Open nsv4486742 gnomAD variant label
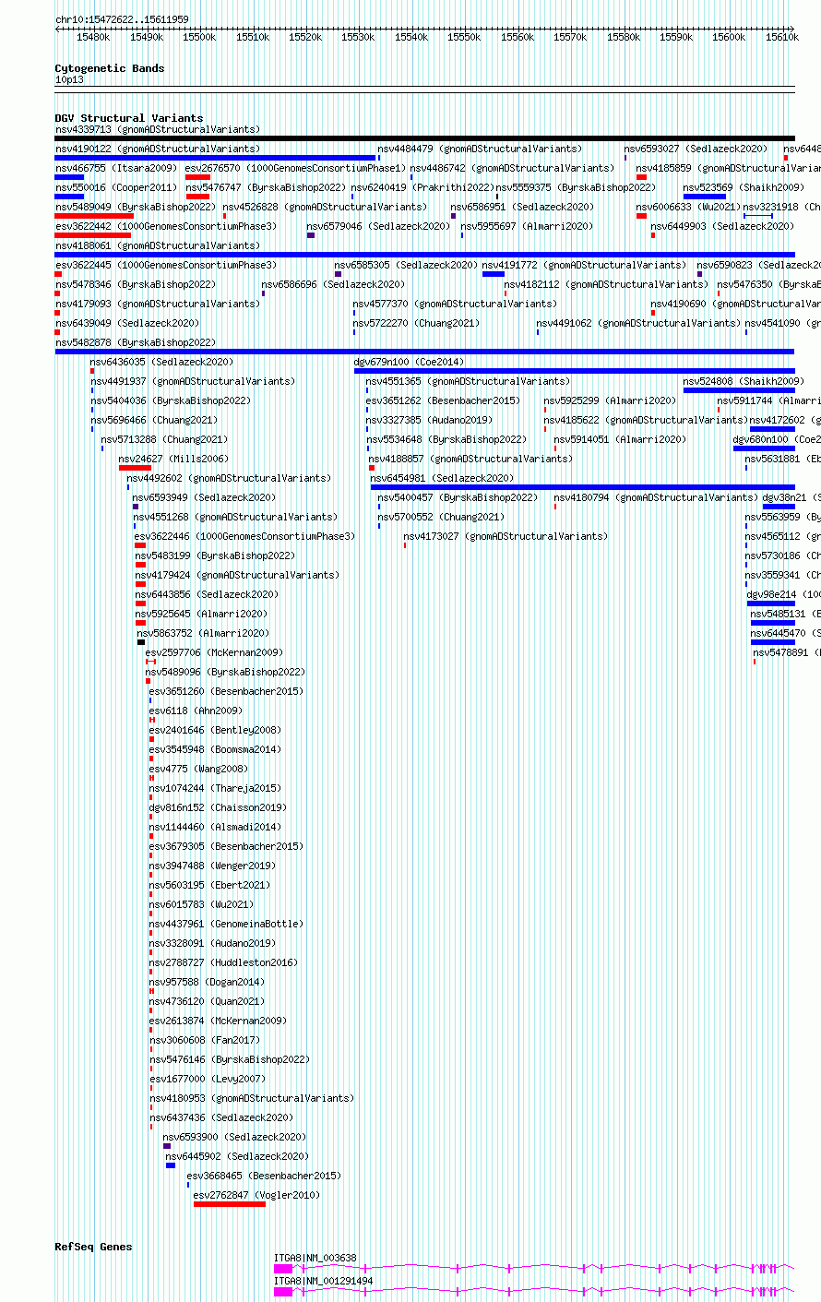 pyautogui.click(x=512, y=168)
